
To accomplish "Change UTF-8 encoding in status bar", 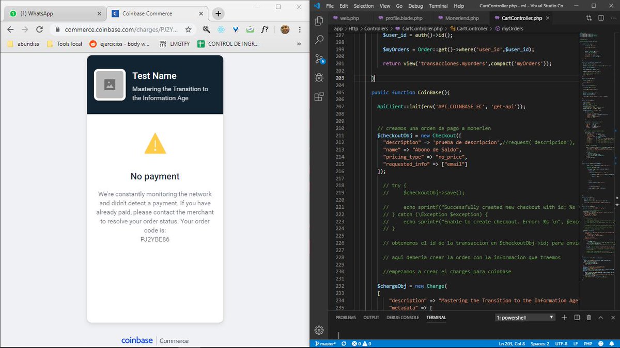I will tap(561, 343).
